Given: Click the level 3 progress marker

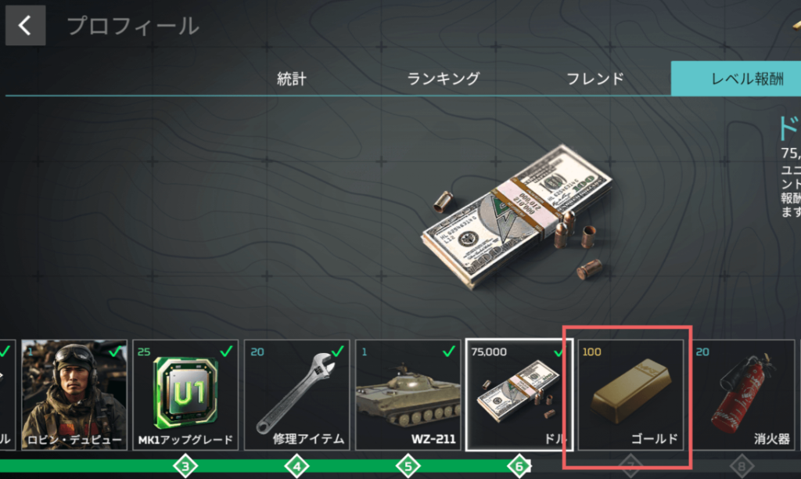Looking at the screenshot, I should (x=185, y=466).
